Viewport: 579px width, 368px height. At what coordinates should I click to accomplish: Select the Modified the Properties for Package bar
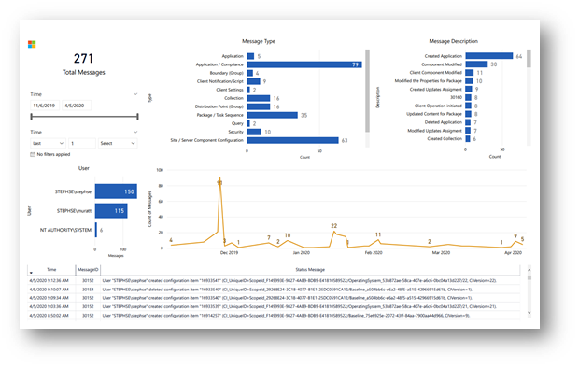pyautogui.click(x=470, y=81)
